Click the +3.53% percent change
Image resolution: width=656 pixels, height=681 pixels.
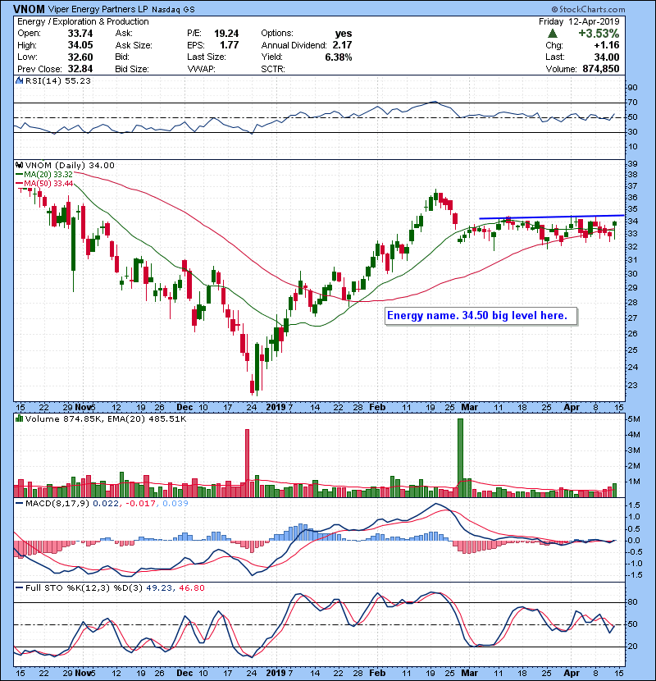coord(599,34)
